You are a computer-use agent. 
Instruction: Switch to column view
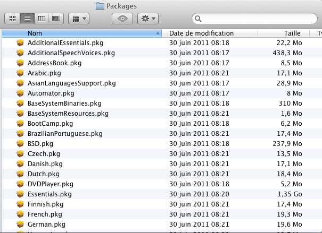pyautogui.click(x=42, y=19)
